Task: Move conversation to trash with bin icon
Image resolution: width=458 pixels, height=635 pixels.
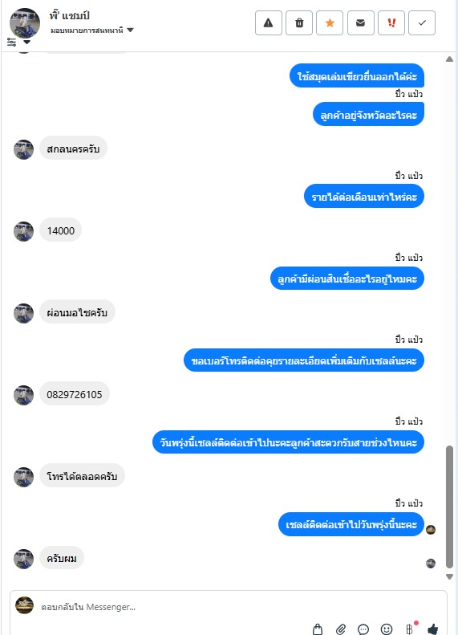Action: (299, 23)
